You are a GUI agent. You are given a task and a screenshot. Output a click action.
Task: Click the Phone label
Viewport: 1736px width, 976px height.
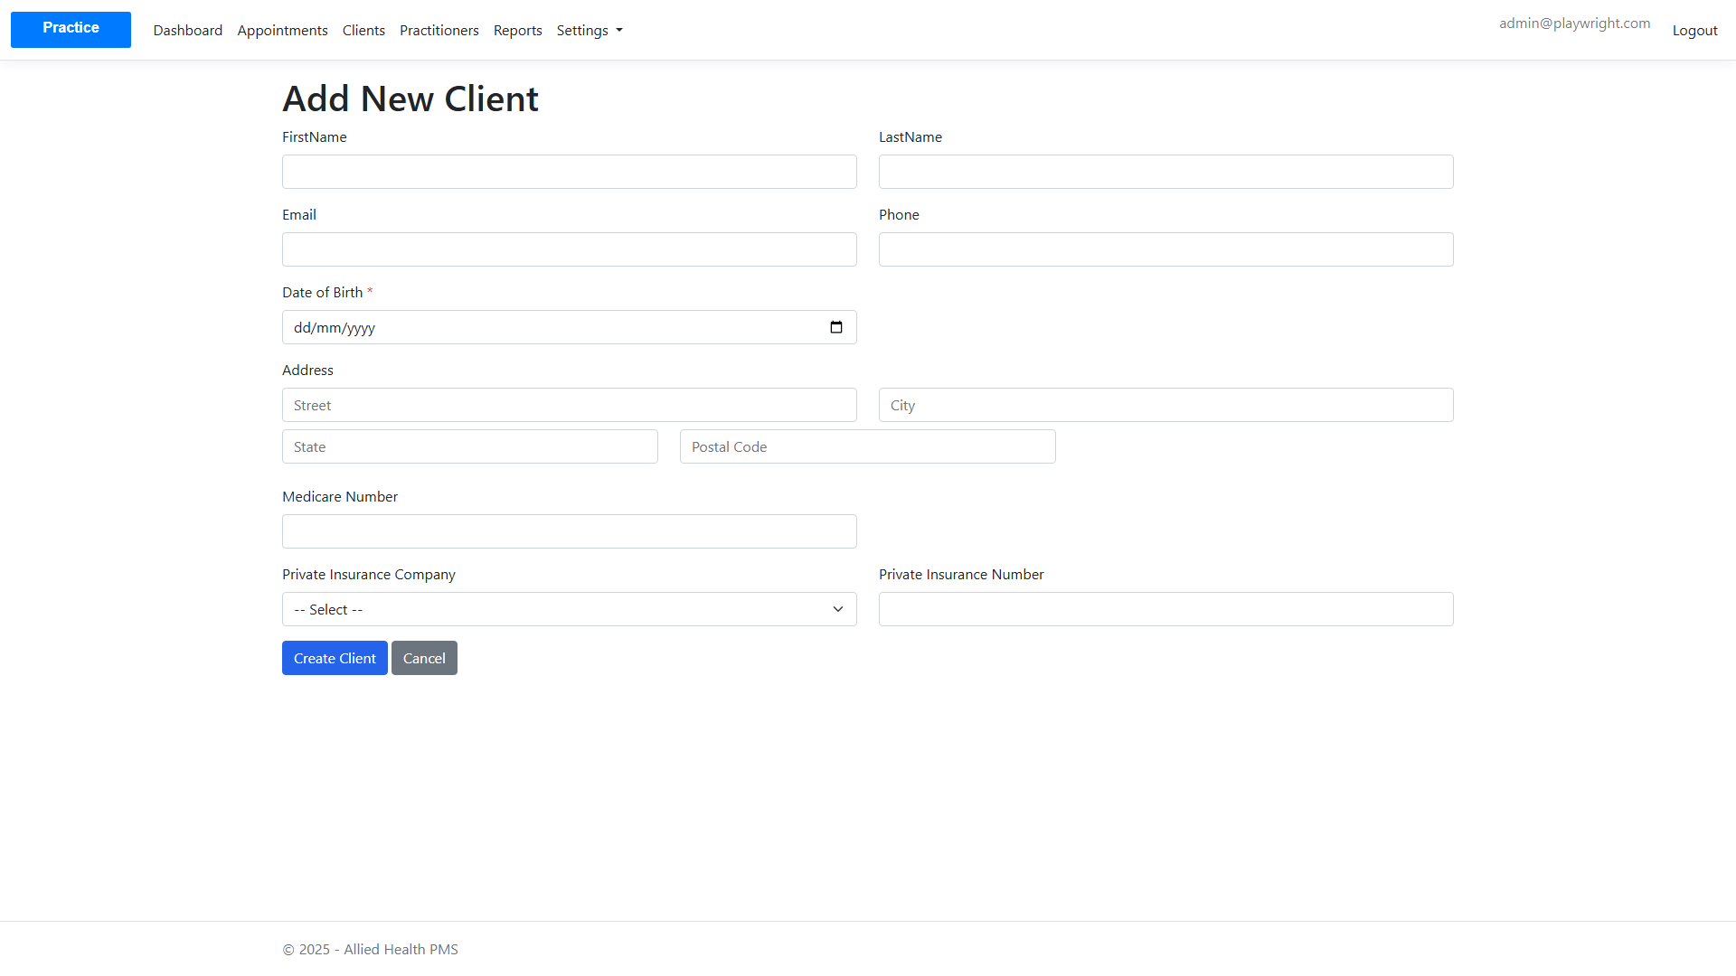tap(899, 214)
